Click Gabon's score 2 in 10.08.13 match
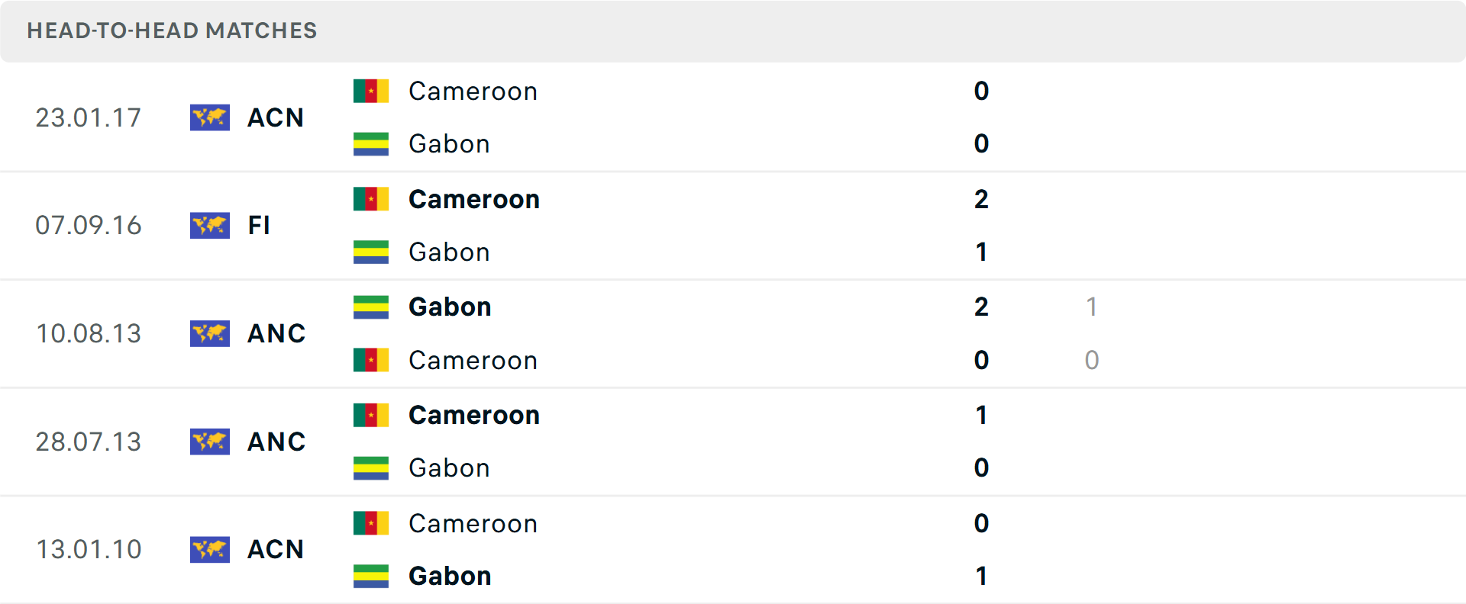The height and width of the screenshot is (604, 1466). pos(981,307)
